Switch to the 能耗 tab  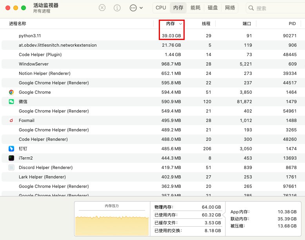[x=195, y=8]
